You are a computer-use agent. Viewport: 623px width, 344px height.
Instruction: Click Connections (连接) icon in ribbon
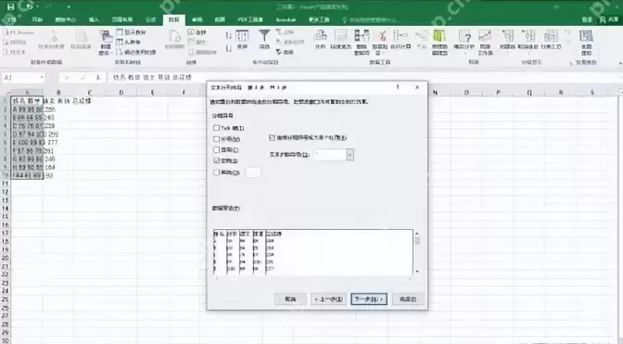click(197, 32)
